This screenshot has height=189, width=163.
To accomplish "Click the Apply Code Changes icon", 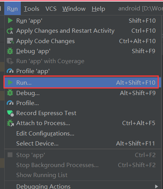I will pos(10,41).
